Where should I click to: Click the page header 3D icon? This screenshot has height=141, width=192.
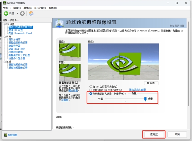59,23
